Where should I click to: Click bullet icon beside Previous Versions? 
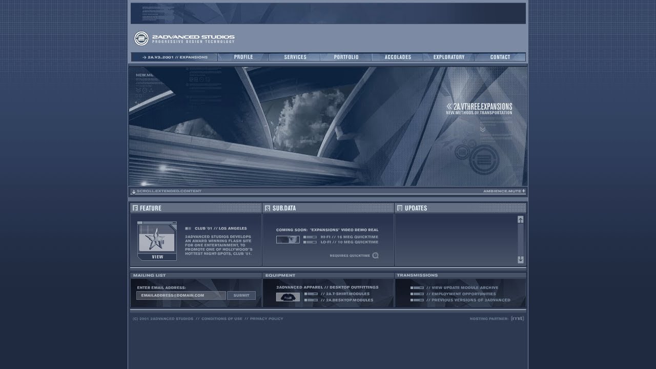(x=417, y=300)
